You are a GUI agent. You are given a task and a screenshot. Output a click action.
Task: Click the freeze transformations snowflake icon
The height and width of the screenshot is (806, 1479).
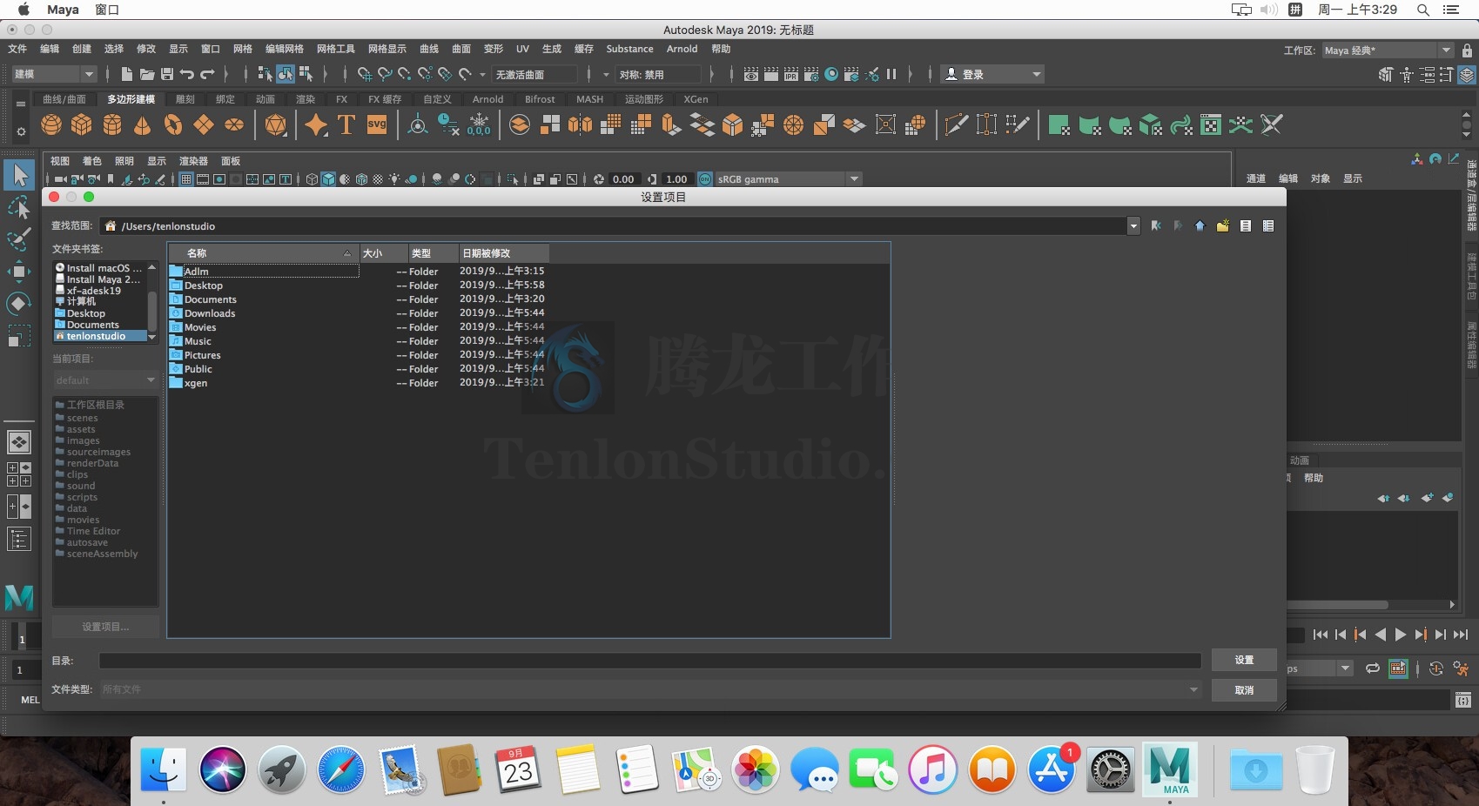479,125
